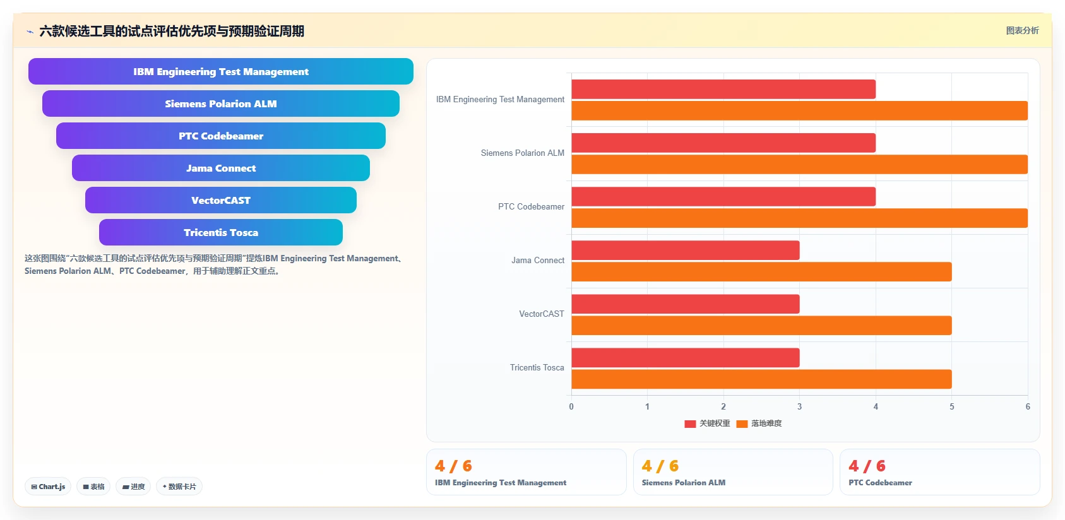Click the 表格 tag chip
Viewport: 1065px width, 520px height.
[93, 487]
